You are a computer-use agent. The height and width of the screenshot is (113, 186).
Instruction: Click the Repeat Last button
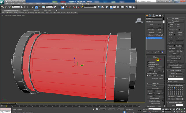(x=175, y=21)
